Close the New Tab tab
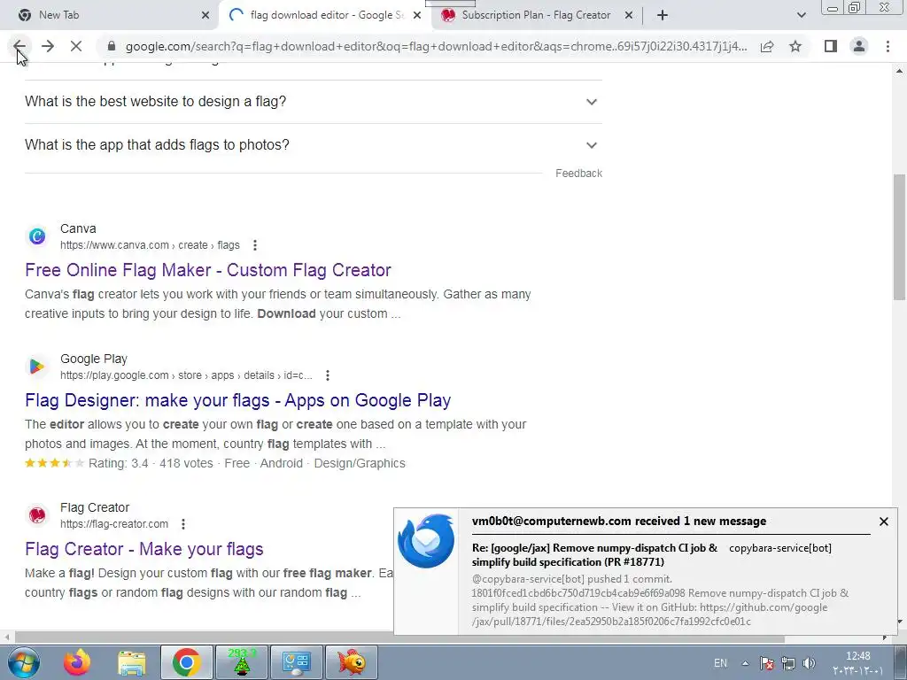 point(205,16)
